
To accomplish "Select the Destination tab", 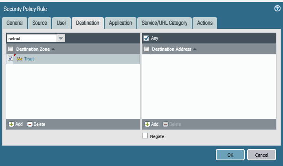I will pyautogui.click(x=88, y=23).
